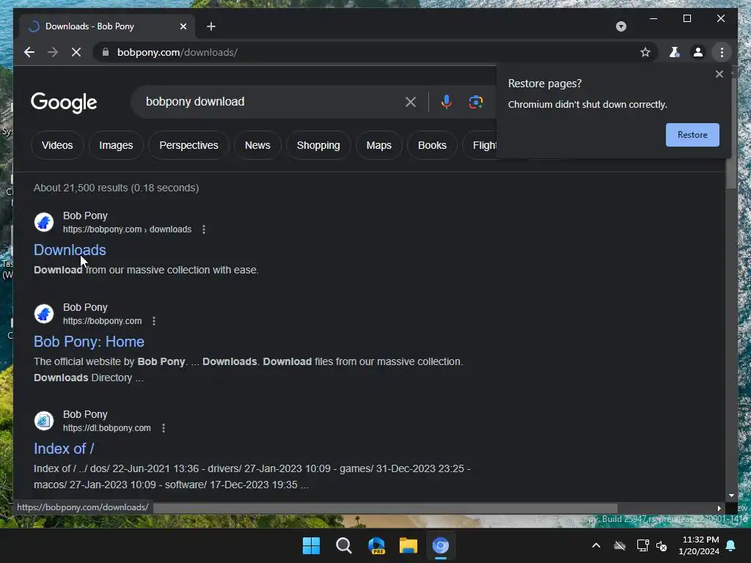Open File Explorer from taskbar
This screenshot has width=751, height=563.
point(408,545)
